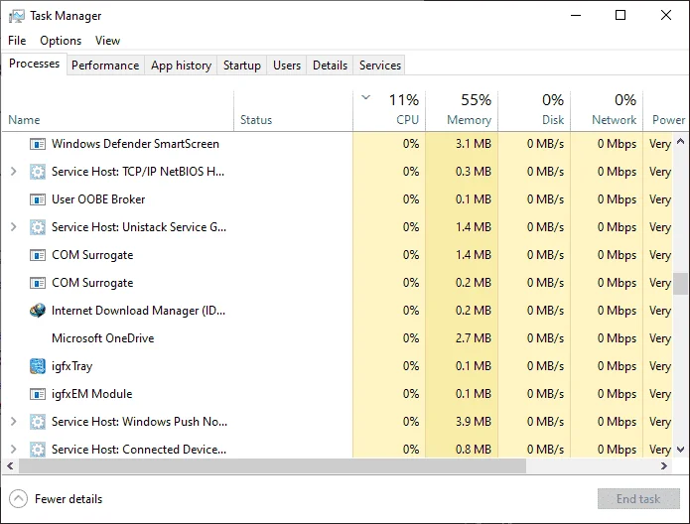The image size is (690, 524).
Task: Click the User OOBE Broker process icon
Action: click(x=38, y=199)
